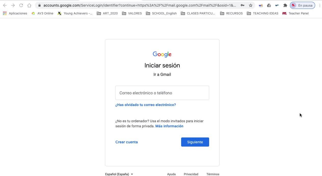Focus the Correo electrónico o teléfono field
Viewport: 322px width, 176px height.
point(162,93)
